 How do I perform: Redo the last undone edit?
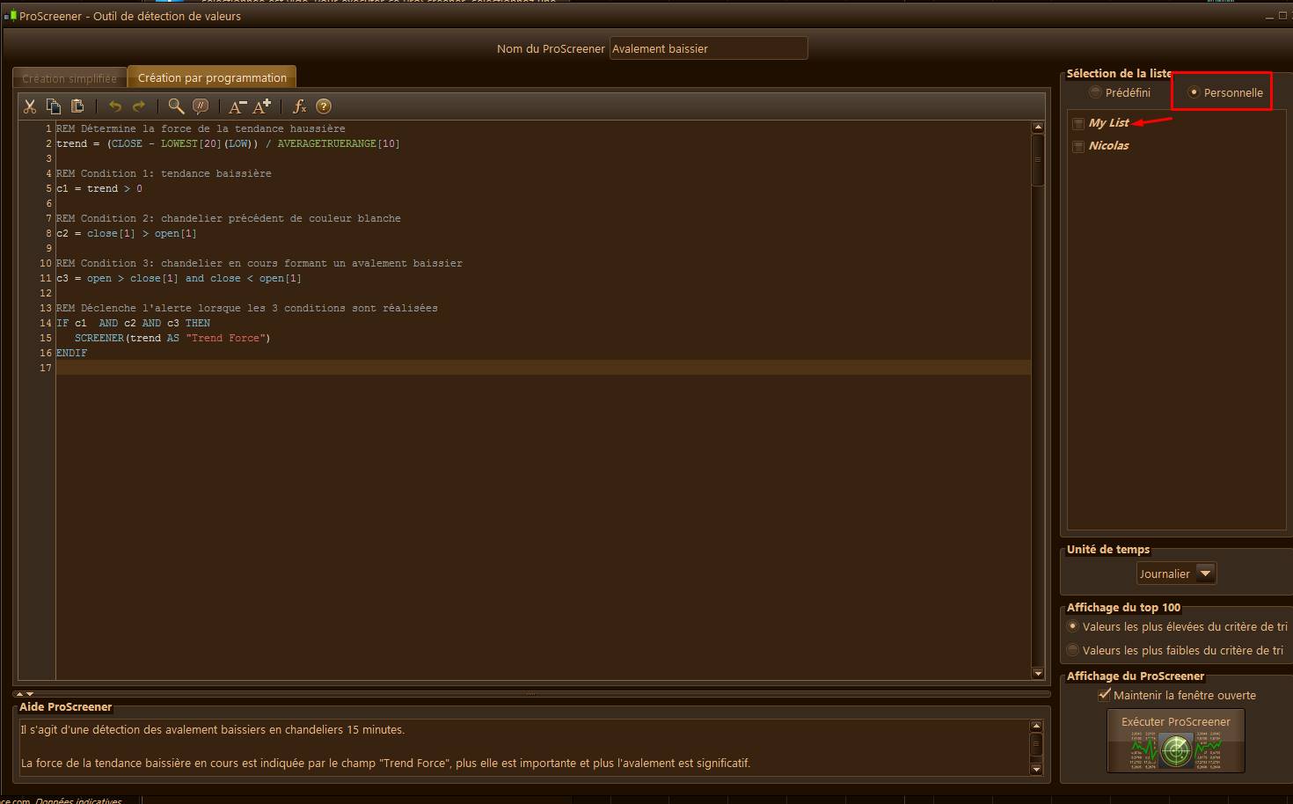(x=139, y=106)
